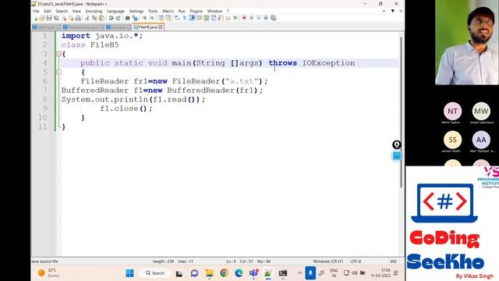Open the Settings menu
Viewport: 499px width, 281px height.
click(x=136, y=11)
